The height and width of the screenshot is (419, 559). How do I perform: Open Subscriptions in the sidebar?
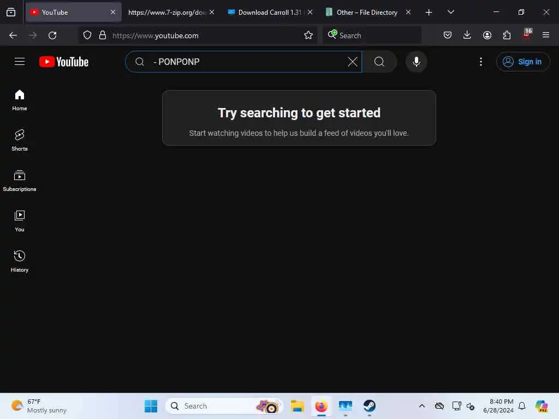(20, 181)
